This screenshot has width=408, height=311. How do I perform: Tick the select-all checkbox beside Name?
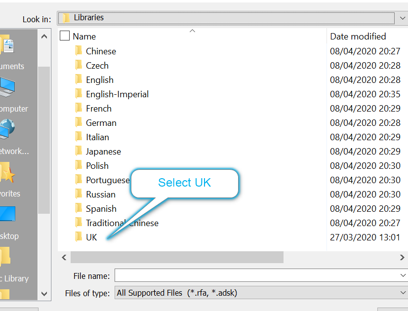[x=65, y=36]
